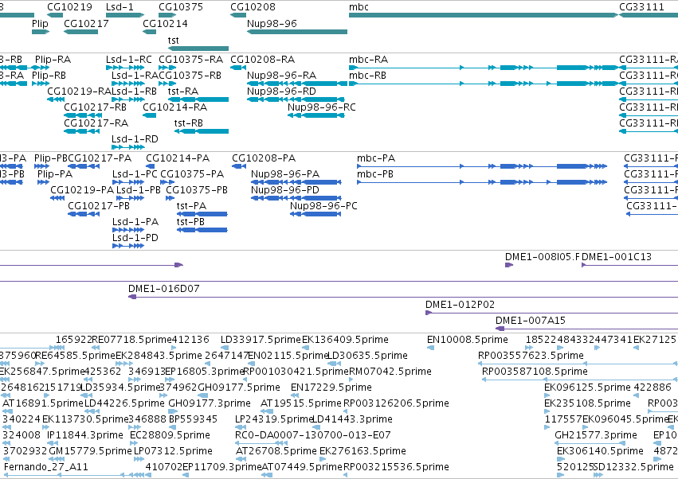
Task: Select transcript CG10217-RA
Action: [82, 131]
